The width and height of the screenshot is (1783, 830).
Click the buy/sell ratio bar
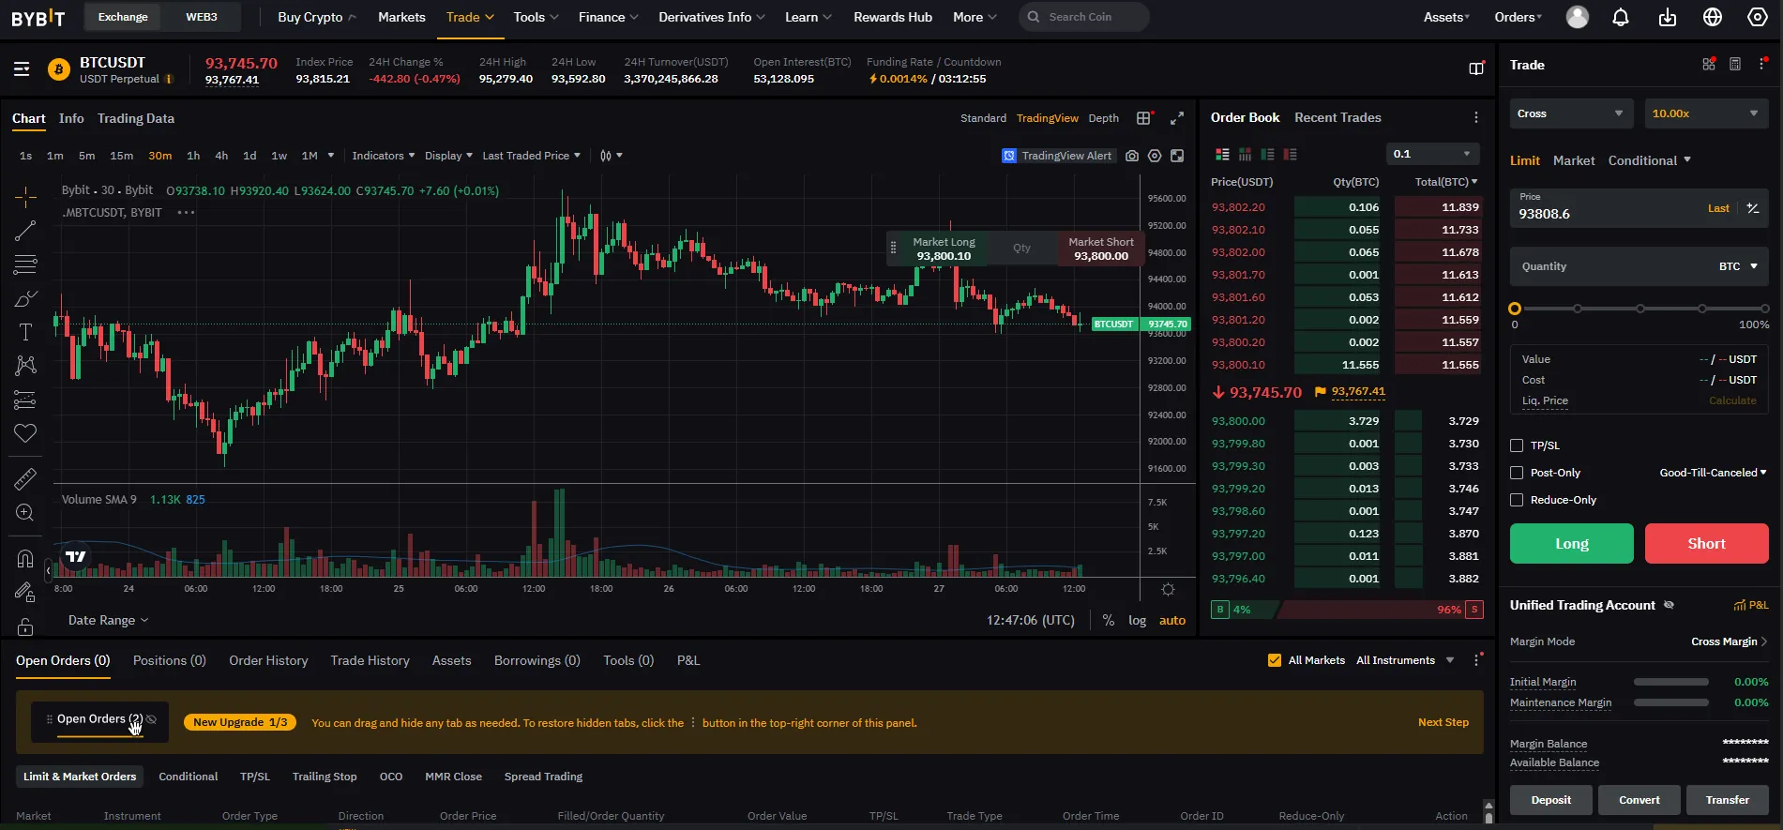pos(1347,610)
